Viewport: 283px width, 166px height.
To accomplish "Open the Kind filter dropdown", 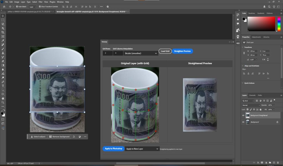I will click(248, 101).
